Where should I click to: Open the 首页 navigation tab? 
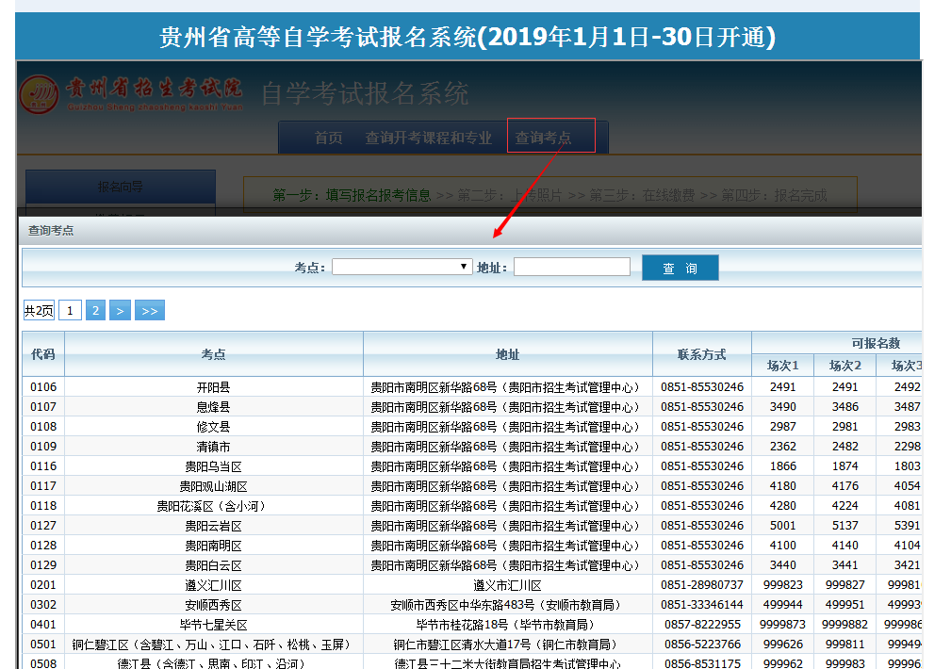(x=328, y=138)
